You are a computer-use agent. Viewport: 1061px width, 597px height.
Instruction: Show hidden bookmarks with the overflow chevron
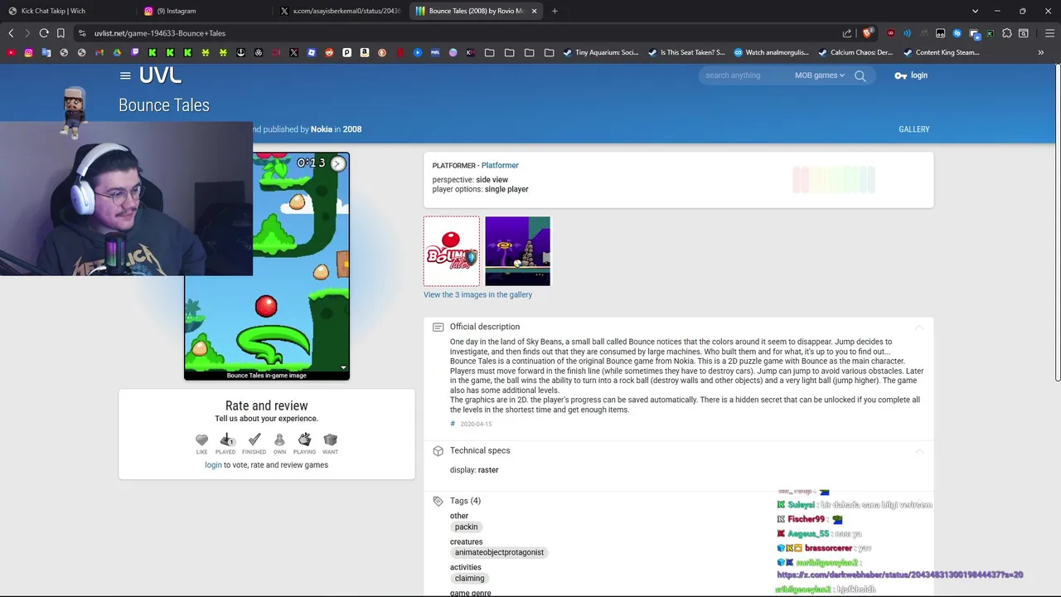pos(1040,52)
